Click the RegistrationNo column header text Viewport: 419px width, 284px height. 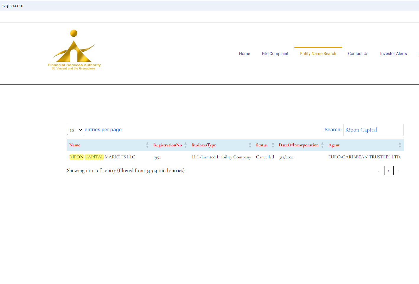[x=167, y=145]
